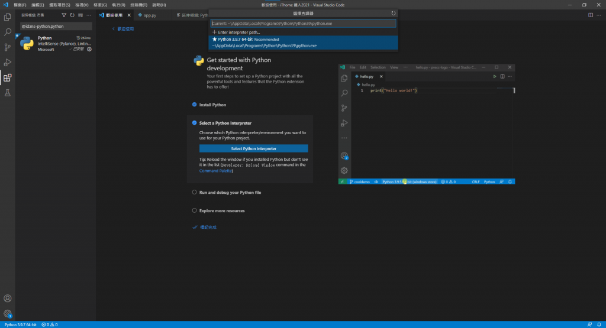Open the 說明(H) menu
Screen dimensions: 606x328
click(159, 5)
